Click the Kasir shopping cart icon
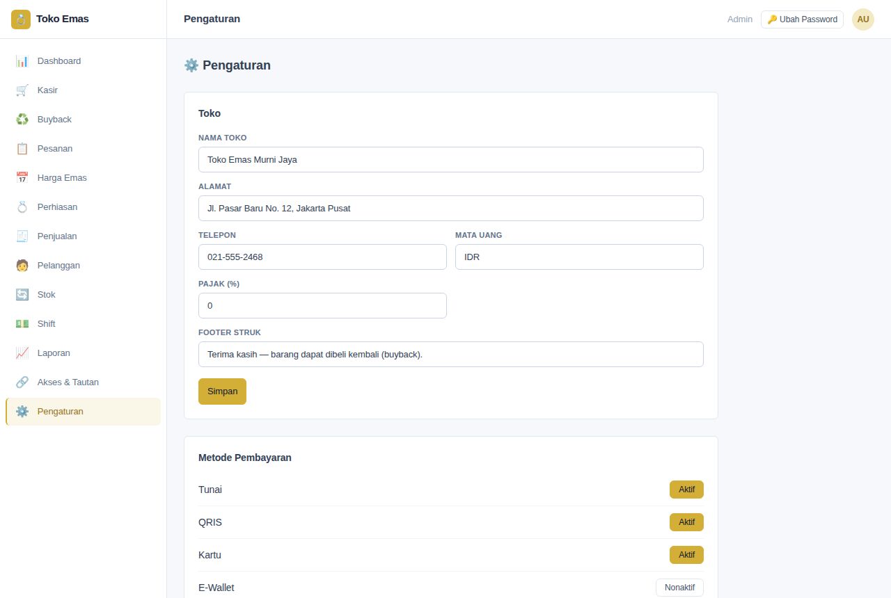891x598 pixels. click(22, 90)
